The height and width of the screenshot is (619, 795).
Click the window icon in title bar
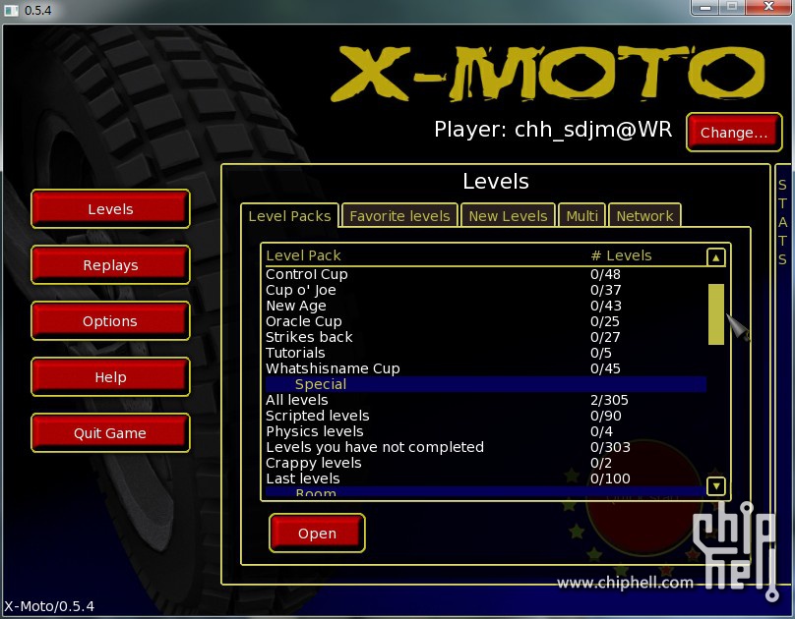point(11,10)
